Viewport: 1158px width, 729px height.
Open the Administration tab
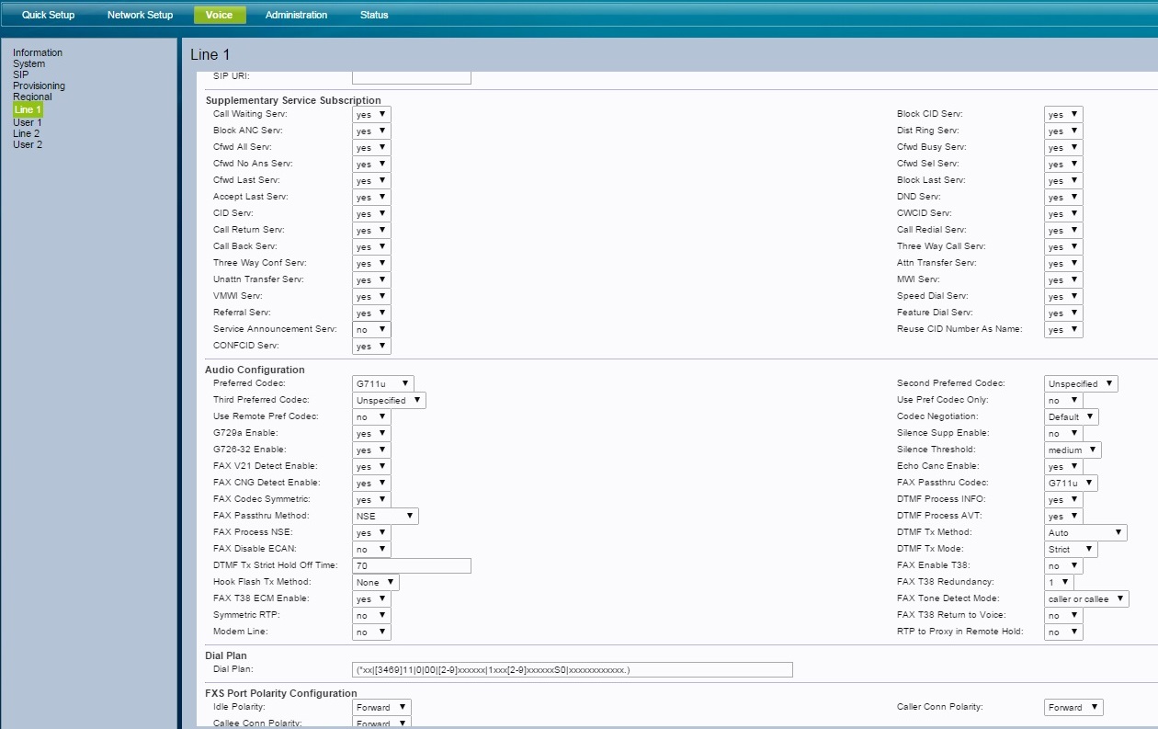click(x=296, y=15)
